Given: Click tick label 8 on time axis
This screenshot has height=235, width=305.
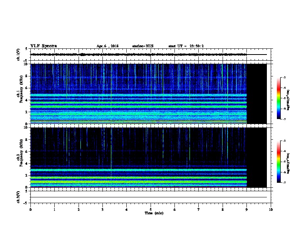Looking at the screenshot, I should point(223,210).
